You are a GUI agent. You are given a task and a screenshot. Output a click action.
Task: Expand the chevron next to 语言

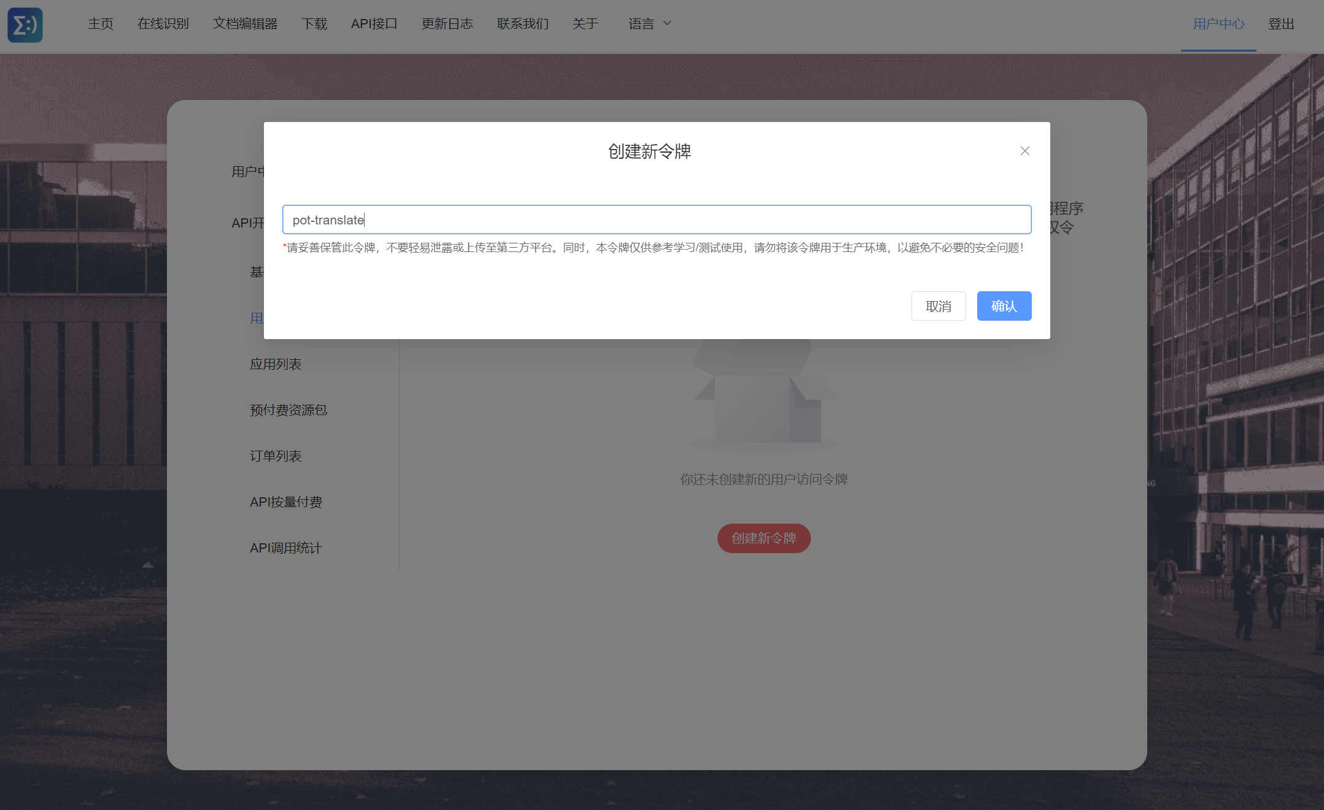(x=668, y=23)
